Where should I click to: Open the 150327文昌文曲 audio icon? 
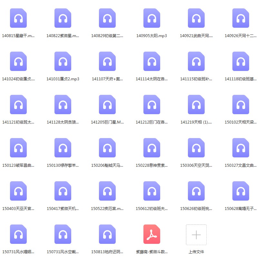(241, 148)
